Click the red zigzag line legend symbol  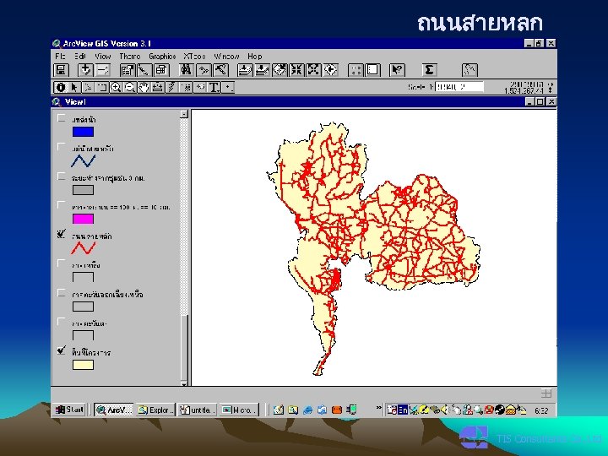coord(83,248)
